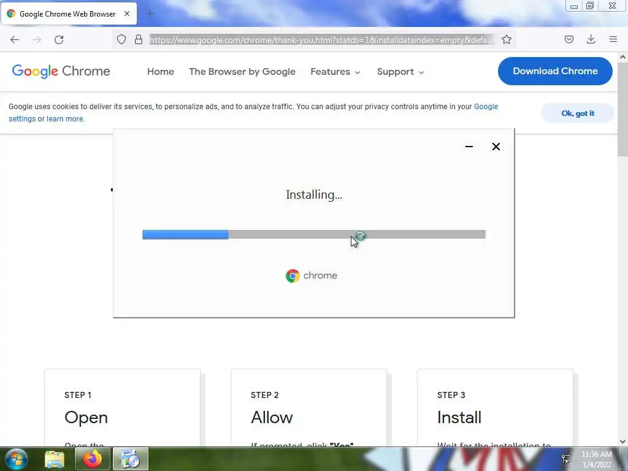Go back using the browser back arrow
This screenshot has height=471, width=628.
pyautogui.click(x=15, y=40)
